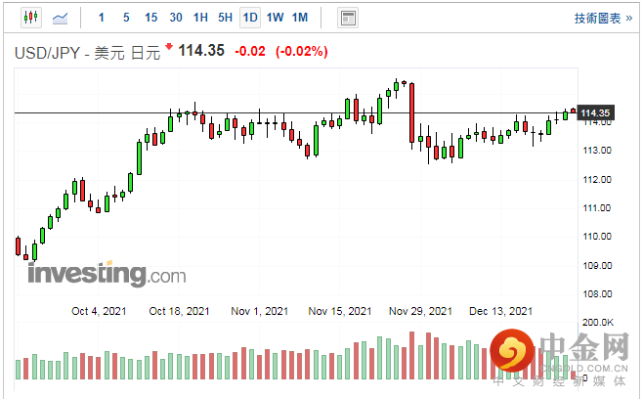Click the 112.00 price axis label
The width and height of the screenshot is (643, 399).
click(597, 179)
